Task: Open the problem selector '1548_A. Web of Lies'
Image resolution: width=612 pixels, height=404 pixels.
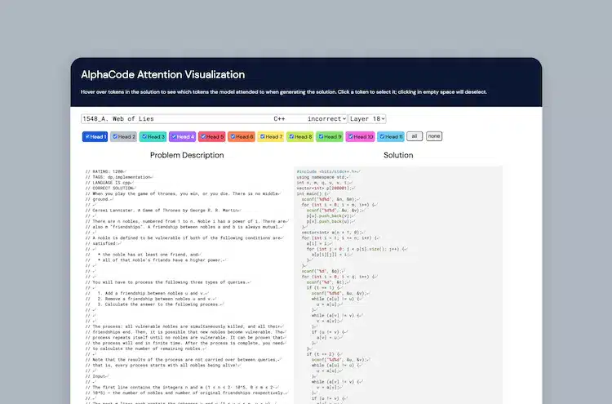Action: [214, 118]
